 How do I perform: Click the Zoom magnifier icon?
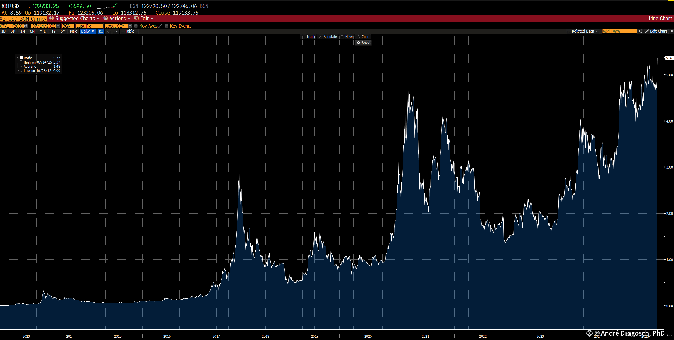point(358,37)
